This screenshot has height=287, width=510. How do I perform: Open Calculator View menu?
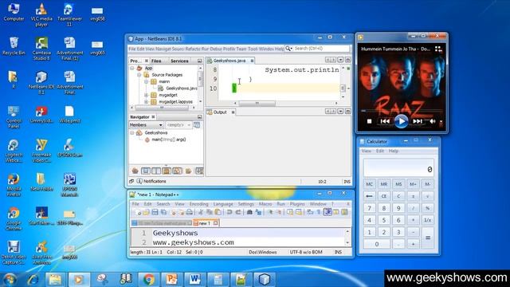point(367,151)
